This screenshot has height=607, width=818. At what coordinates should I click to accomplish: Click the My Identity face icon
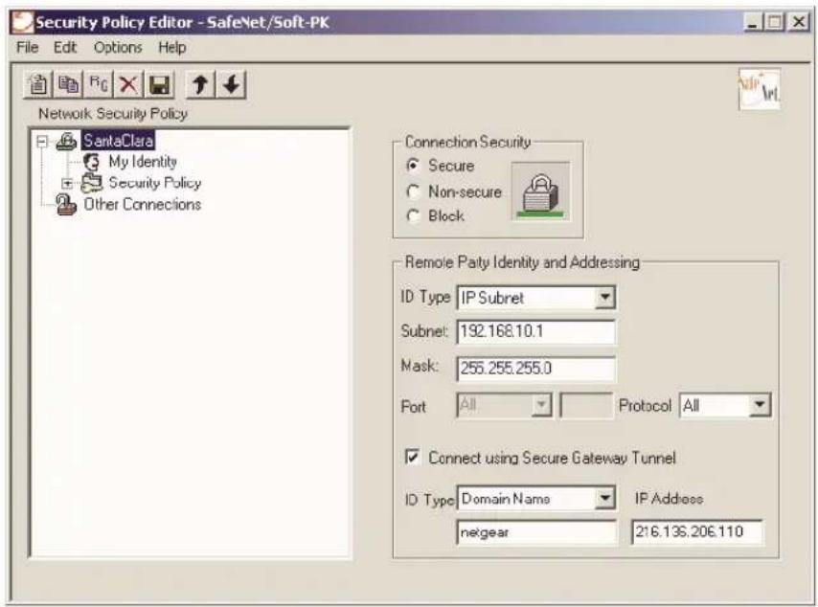click(x=92, y=162)
